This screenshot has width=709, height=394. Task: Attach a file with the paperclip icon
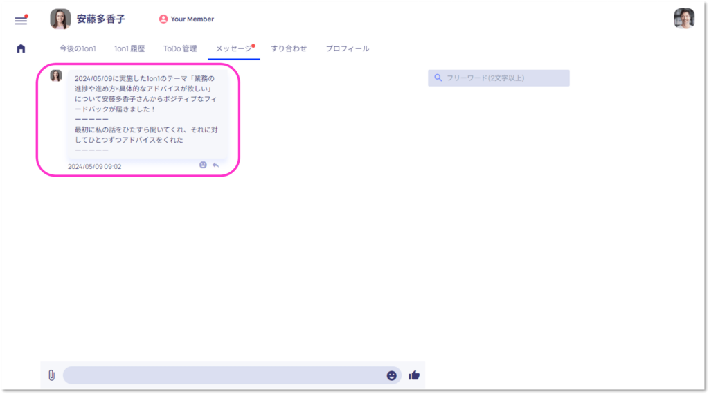tap(51, 375)
